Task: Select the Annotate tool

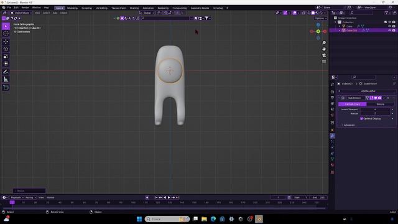Action: click(6, 72)
